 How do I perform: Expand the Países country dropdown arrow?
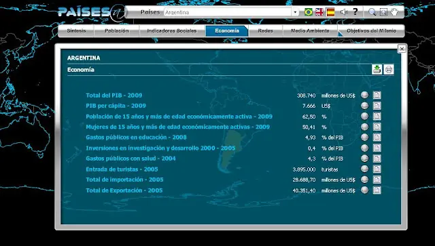pos(295,12)
